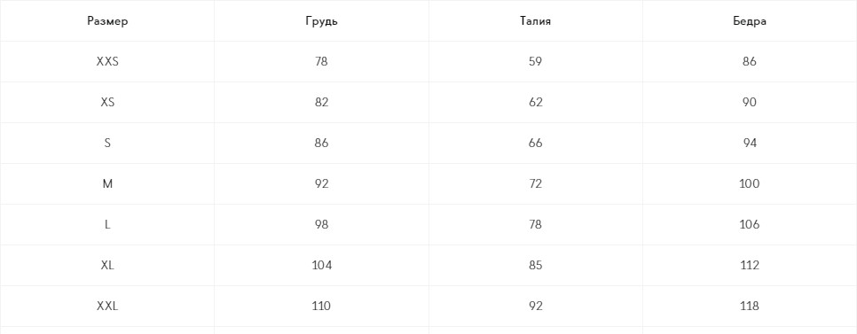Click hips value 90 in XS row

(750, 102)
